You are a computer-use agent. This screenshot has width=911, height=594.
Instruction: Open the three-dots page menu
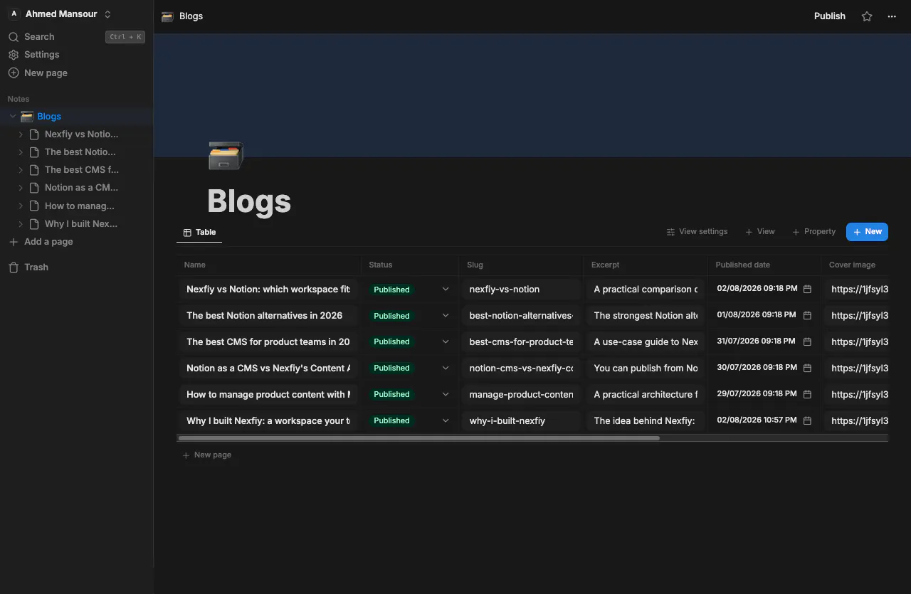[892, 16]
